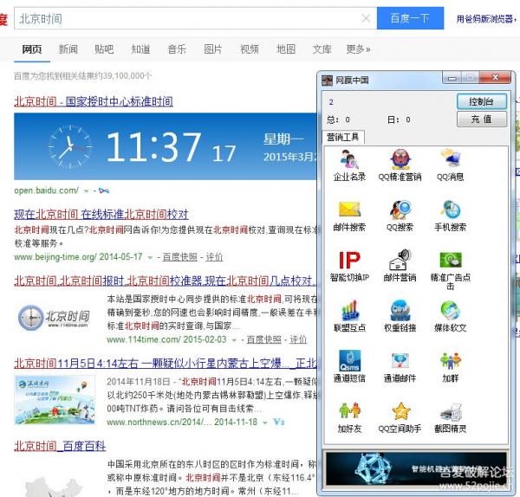
Task: Click the 百度一下 search button
Action: coord(410,18)
